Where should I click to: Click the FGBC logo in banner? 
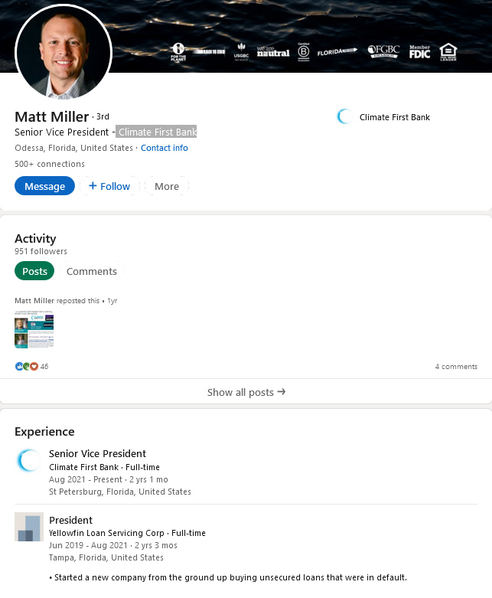(x=383, y=51)
